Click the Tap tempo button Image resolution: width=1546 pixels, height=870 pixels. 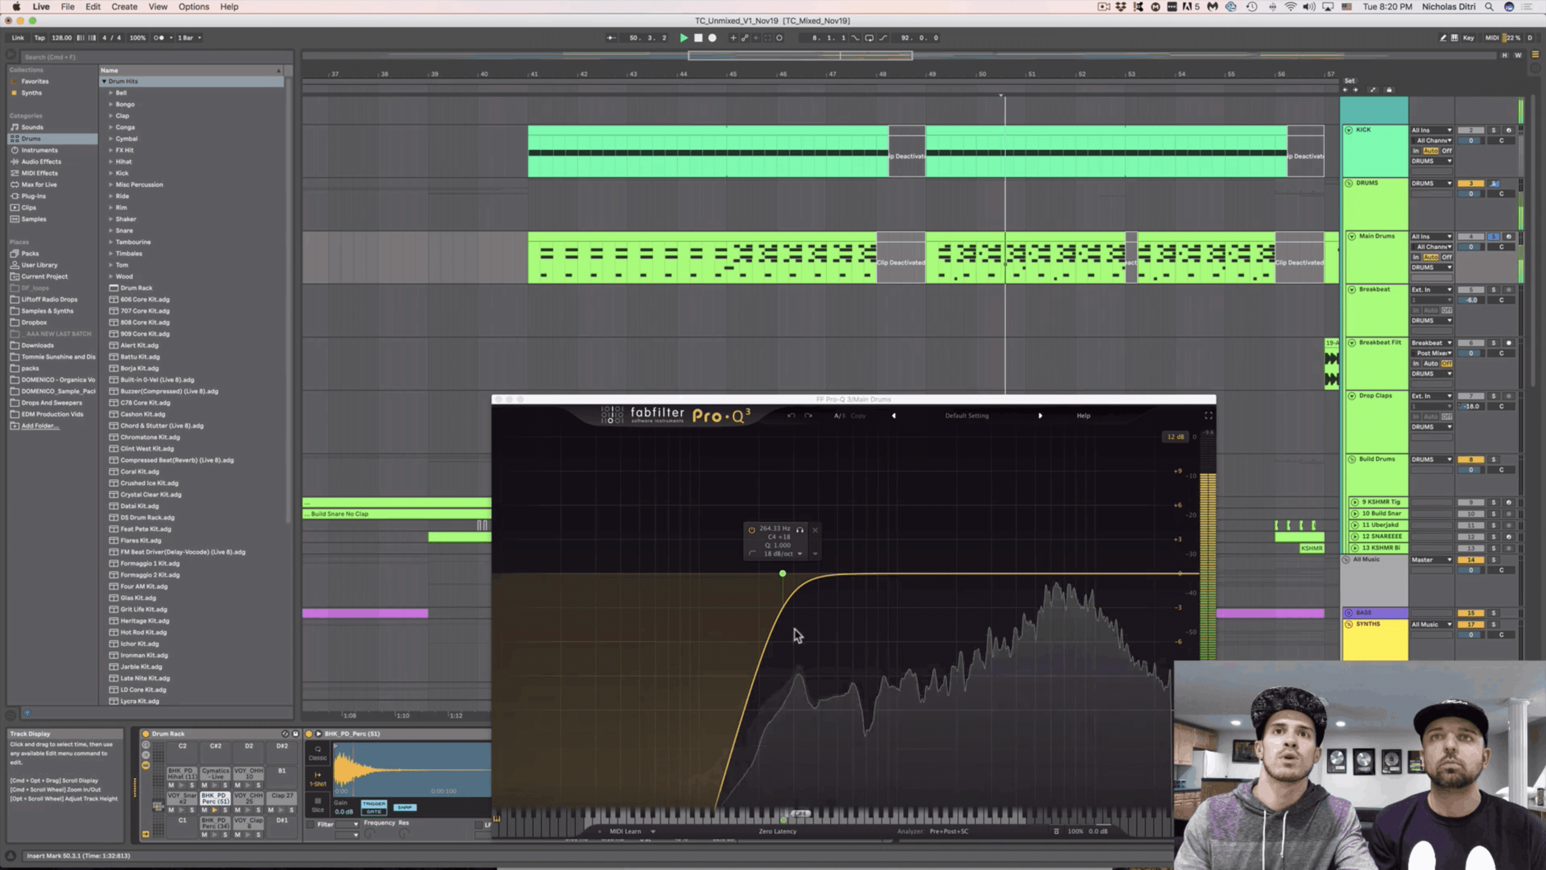coord(39,37)
